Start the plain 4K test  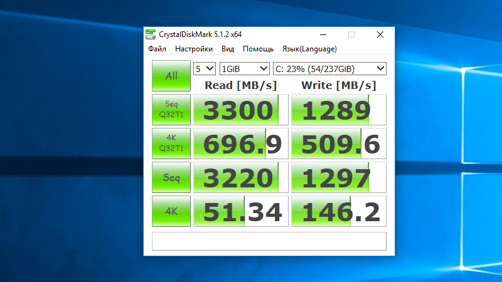(171, 211)
